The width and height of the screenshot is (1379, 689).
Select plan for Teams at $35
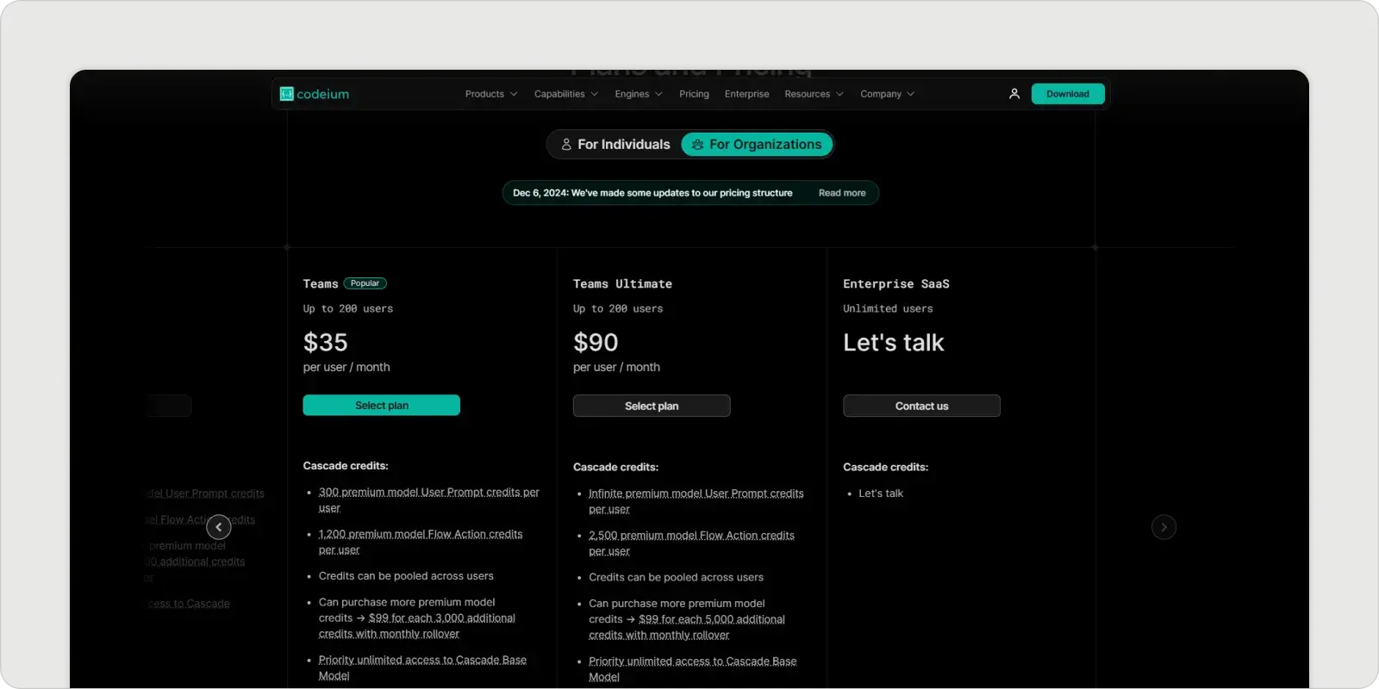[x=381, y=406]
